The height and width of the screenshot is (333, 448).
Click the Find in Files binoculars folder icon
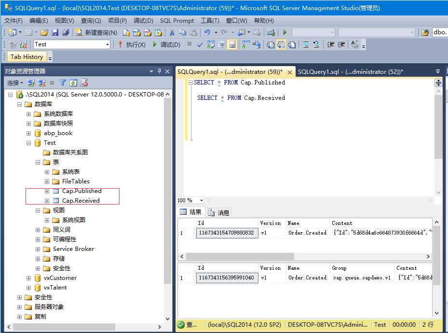[x=425, y=32]
